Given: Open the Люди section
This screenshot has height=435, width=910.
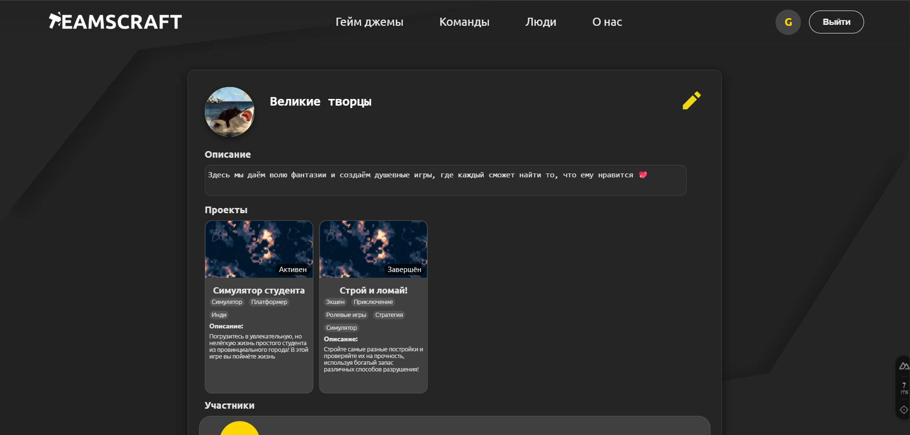Looking at the screenshot, I should (x=541, y=22).
